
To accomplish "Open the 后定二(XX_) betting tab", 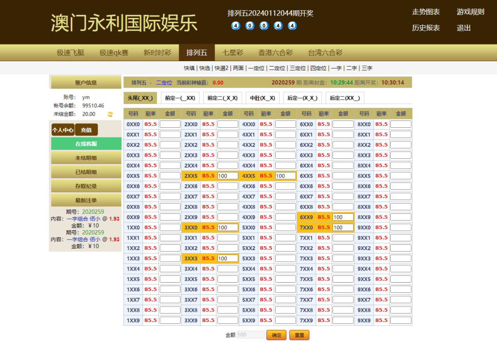I will coord(346,97).
